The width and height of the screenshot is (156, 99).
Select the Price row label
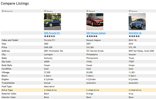[x=4, y=47]
